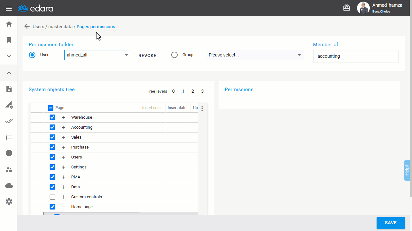Sort by Insert date column header
Screen dimensions: 412x231
177,108
